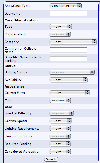Click the Search button
Image resolution: width=100 pixels, height=163 pixels.
click(x=51, y=159)
